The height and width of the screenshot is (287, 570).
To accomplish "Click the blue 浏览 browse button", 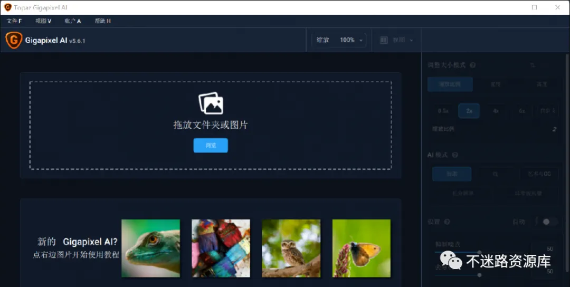I will (x=211, y=145).
